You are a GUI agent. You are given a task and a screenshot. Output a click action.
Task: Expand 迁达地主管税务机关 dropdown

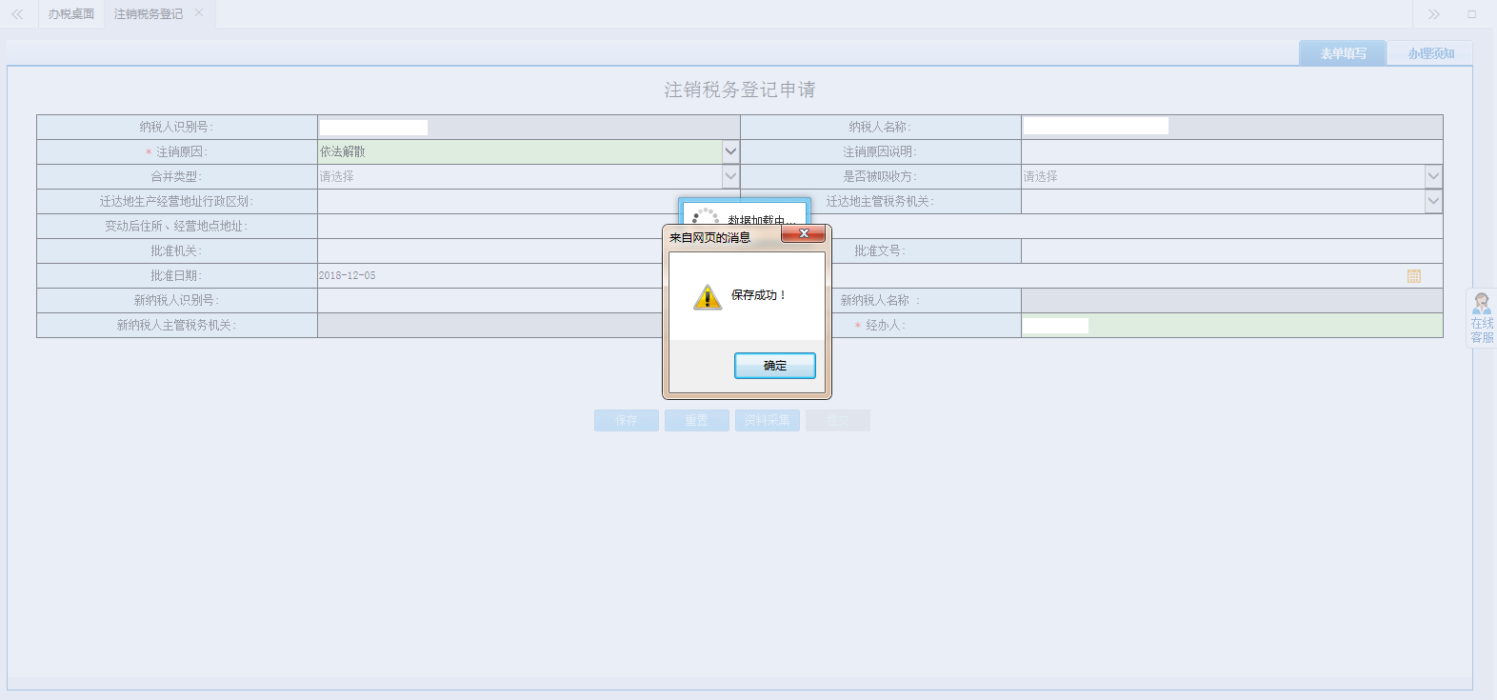pyautogui.click(x=1433, y=201)
